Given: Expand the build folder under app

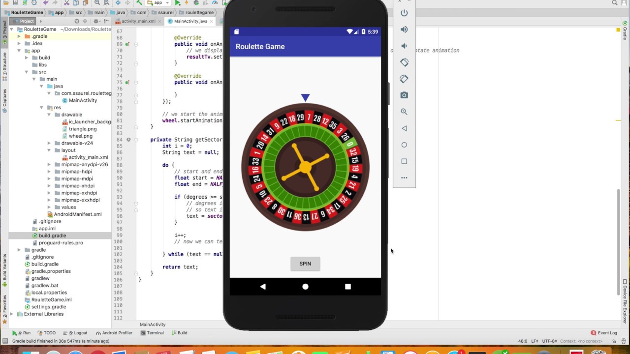Looking at the screenshot, I should click(x=27, y=58).
